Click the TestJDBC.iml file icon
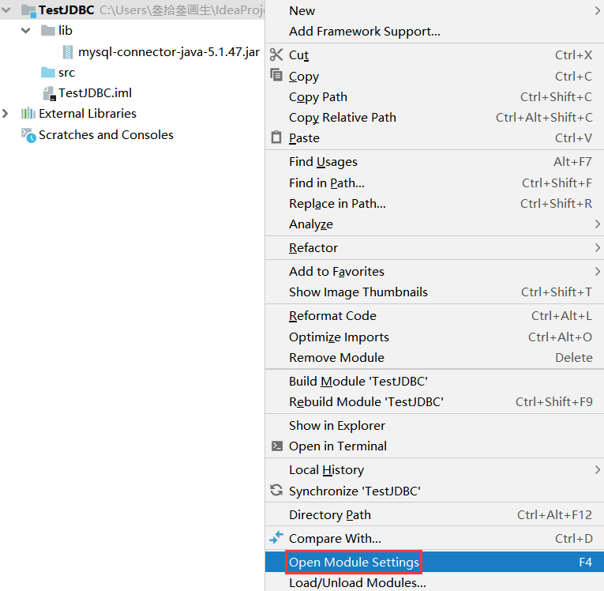The width and height of the screenshot is (604, 591). pyautogui.click(x=50, y=93)
